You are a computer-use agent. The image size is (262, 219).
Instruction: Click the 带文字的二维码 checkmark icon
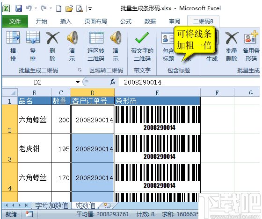(142, 37)
